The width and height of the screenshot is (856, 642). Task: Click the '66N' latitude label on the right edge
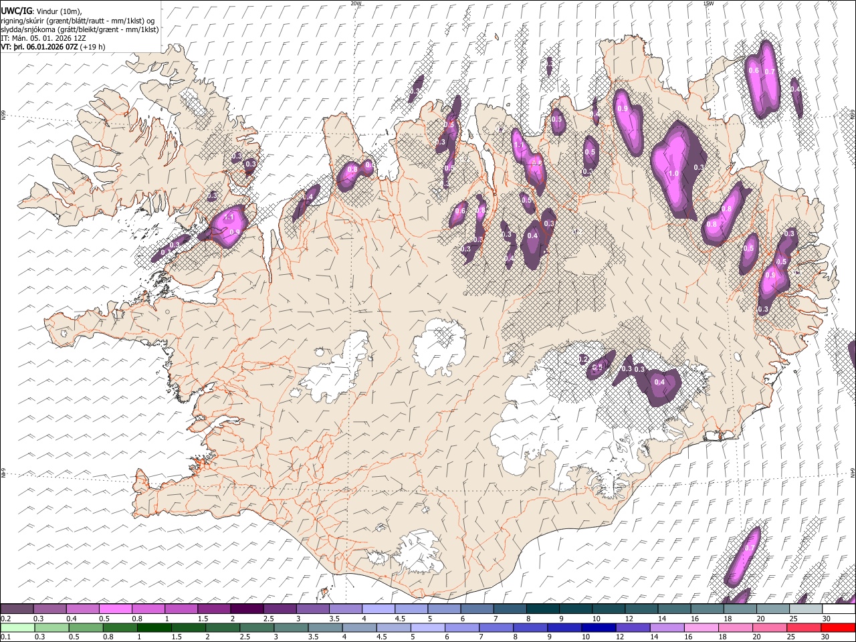click(853, 114)
